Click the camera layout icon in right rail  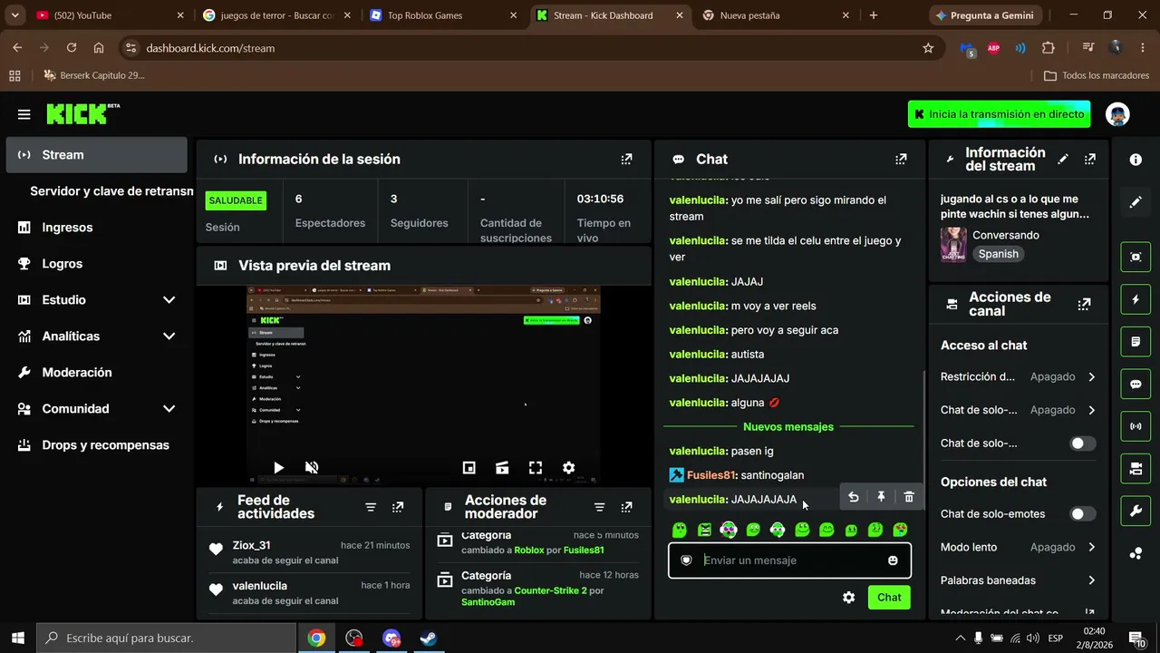tap(1136, 468)
